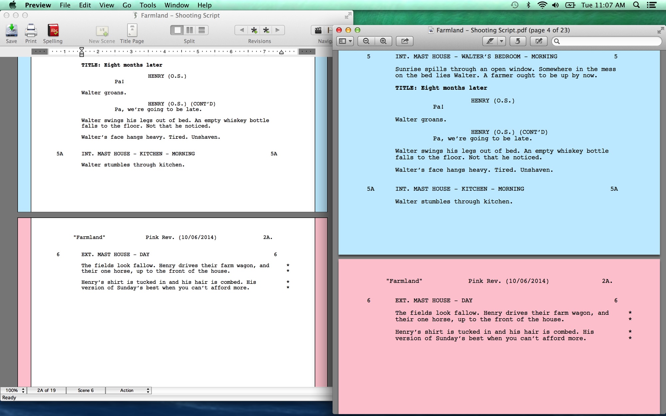
Task: Open the sidebar view dropdown in Preview
Action: click(345, 41)
